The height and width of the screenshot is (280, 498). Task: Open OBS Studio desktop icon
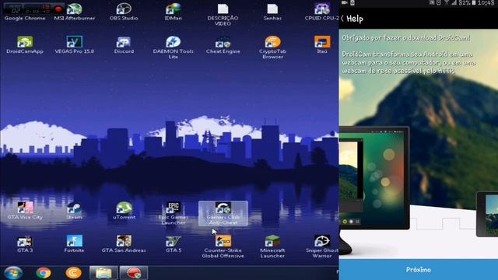coord(124,12)
